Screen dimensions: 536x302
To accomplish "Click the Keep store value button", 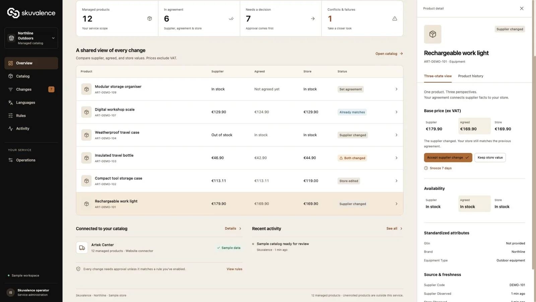I will pos(490,157).
